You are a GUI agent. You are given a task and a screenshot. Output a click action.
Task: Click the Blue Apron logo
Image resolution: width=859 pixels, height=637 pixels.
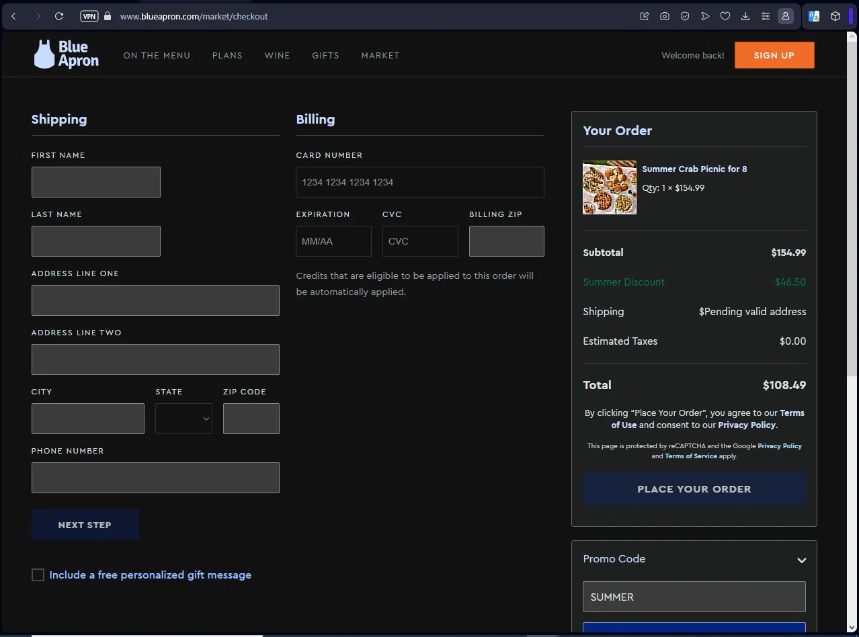66,54
